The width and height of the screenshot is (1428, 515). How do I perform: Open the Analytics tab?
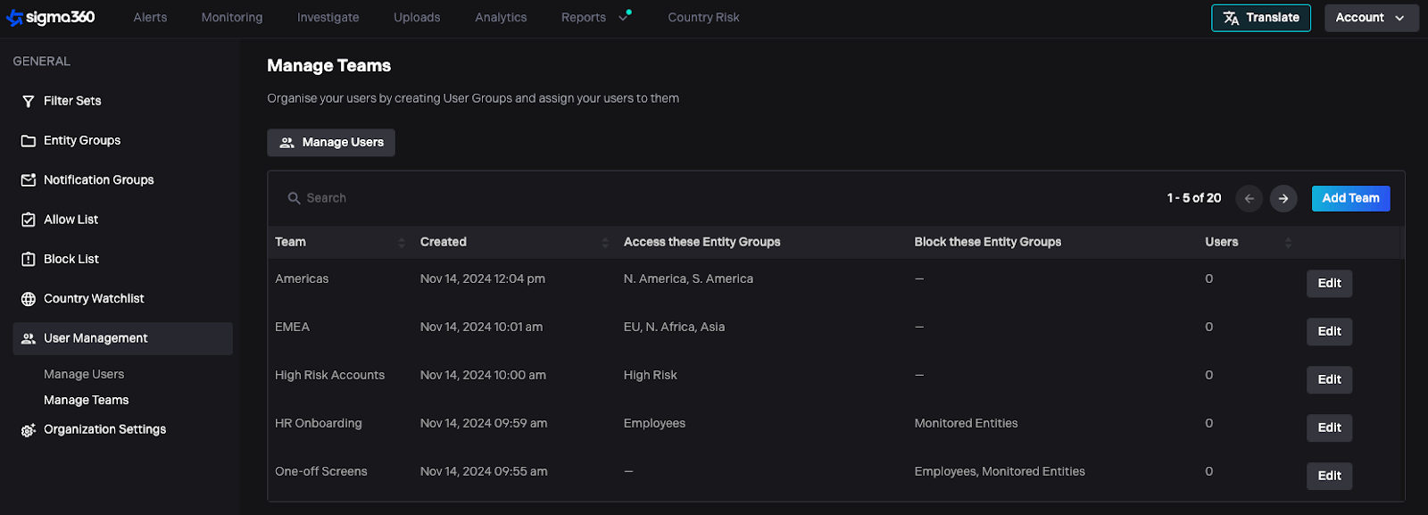[501, 18]
